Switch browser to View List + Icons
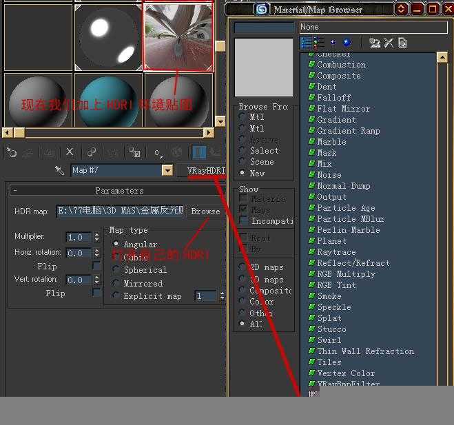The height and width of the screenshot is (425, 454). pos(319,43)
